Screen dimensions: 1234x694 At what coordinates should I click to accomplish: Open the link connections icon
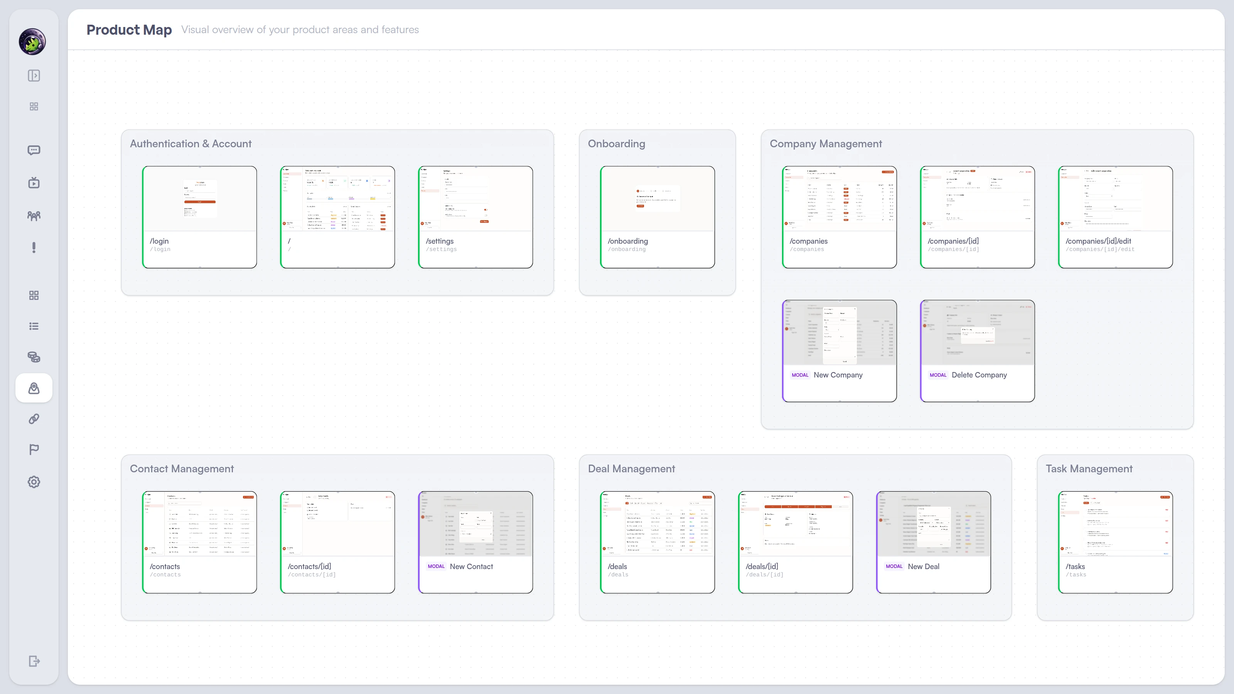34,419
